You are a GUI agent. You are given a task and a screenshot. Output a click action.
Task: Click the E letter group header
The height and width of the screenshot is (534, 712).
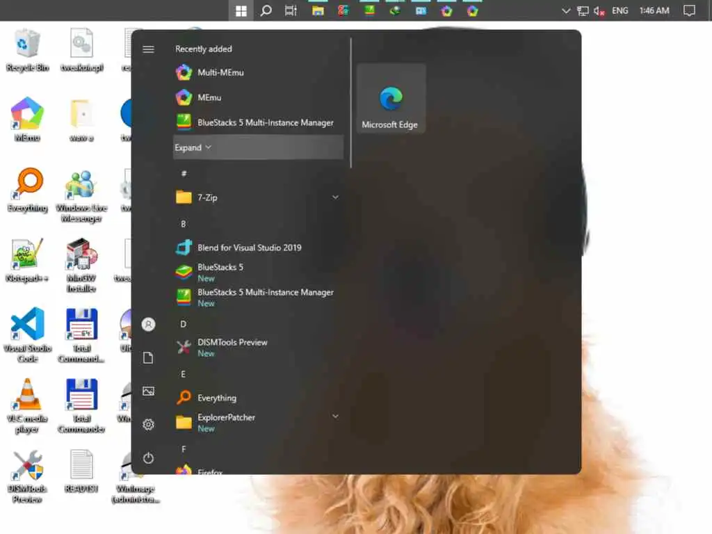click(184, 374)
